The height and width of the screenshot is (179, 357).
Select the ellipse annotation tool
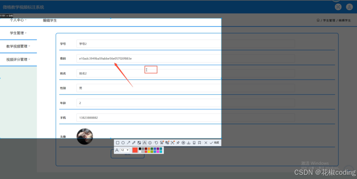pyautogui.click(x=123, y=143)
